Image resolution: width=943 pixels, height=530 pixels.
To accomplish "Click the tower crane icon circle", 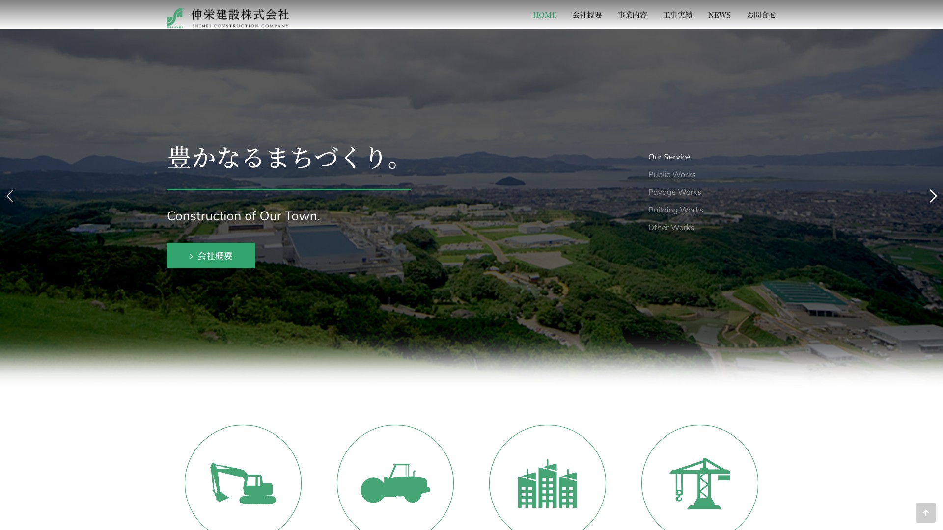I will click(700, 483).
